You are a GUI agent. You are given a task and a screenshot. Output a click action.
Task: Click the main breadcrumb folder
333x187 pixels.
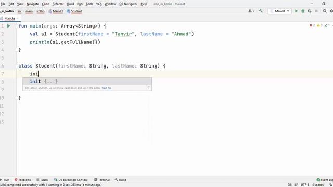coord(29,11)
